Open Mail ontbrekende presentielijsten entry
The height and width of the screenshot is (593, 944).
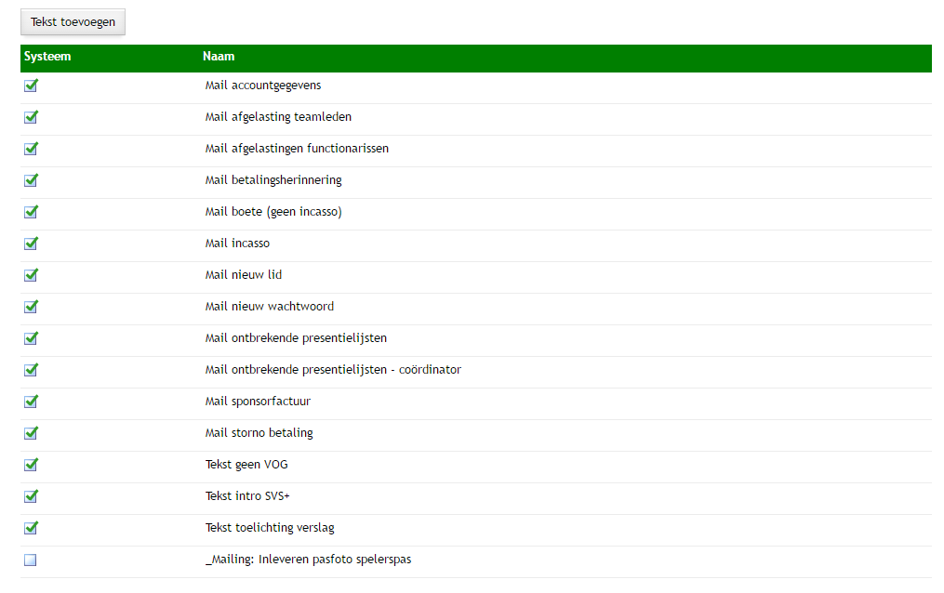pyautogui.click(x=296, y=338)
